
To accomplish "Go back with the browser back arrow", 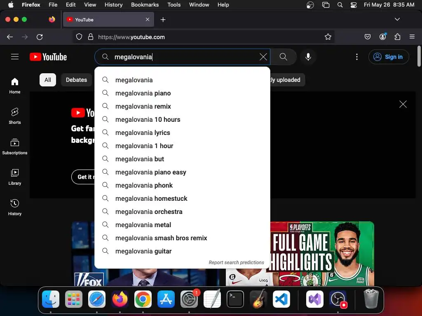I will pos(10,37).
